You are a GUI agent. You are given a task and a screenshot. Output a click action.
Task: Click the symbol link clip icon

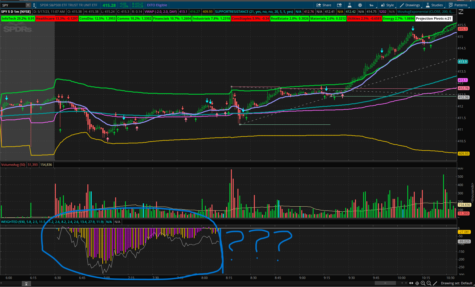pyautogui.click(x=34, y=5)
